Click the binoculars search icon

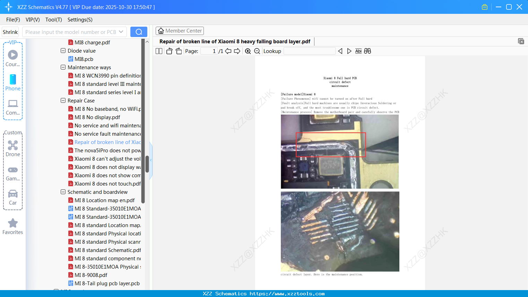pos(367,51)
